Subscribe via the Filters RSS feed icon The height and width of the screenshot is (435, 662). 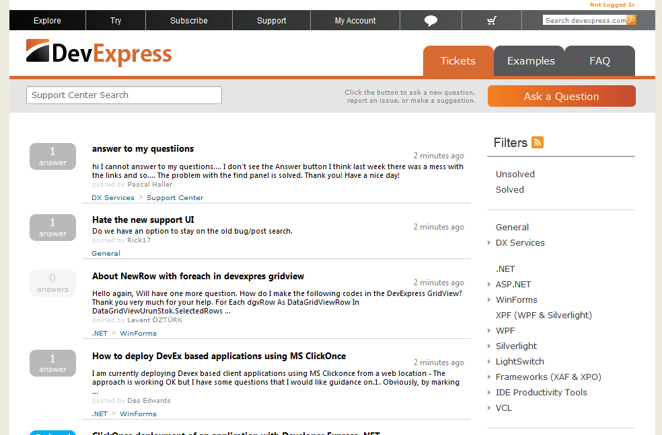538,142
